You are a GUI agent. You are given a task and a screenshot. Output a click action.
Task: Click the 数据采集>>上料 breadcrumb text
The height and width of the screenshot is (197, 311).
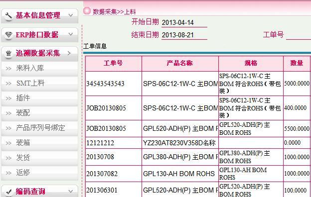point(114,11)
